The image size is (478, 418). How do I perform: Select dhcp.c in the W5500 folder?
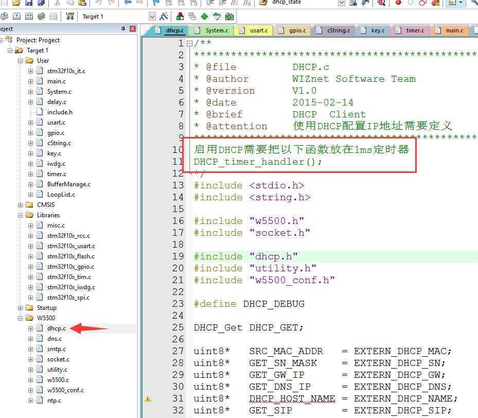[57, 328]
